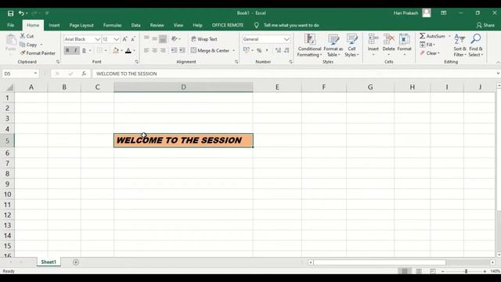501x282 pixels.
Task: Toggle Underline formatting
Action: [84, 50]
